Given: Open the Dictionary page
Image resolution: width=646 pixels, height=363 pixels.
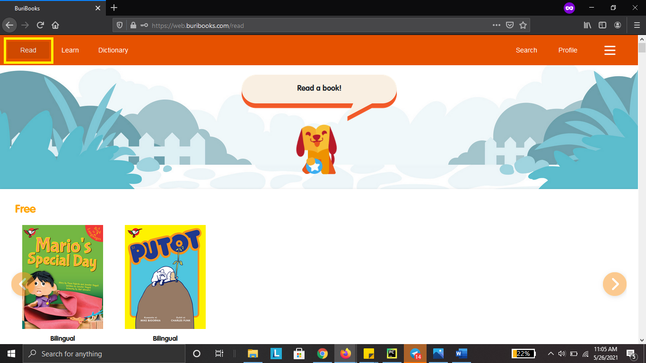Looking at the screenshot, I should [x=113, y=50].
